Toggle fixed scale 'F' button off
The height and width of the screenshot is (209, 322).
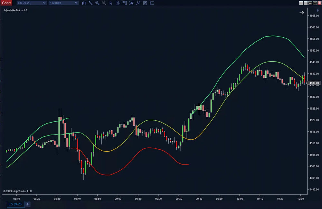coord(318,11)
